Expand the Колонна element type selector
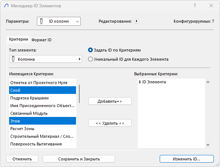The width and height of the screenshot is (220, 167). point(46,59)
